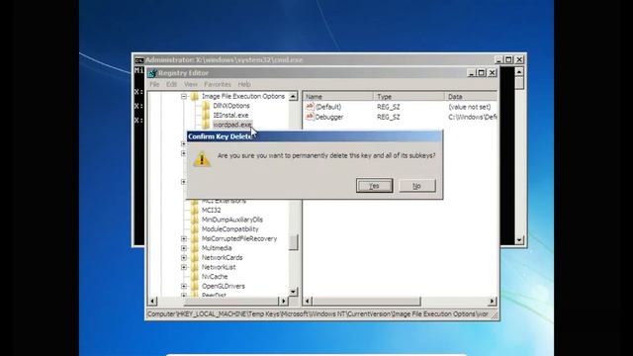Click the NvCache folder icon
This screenshot has width=633, height=356.
pyautogui.click(x=195, y=277)
